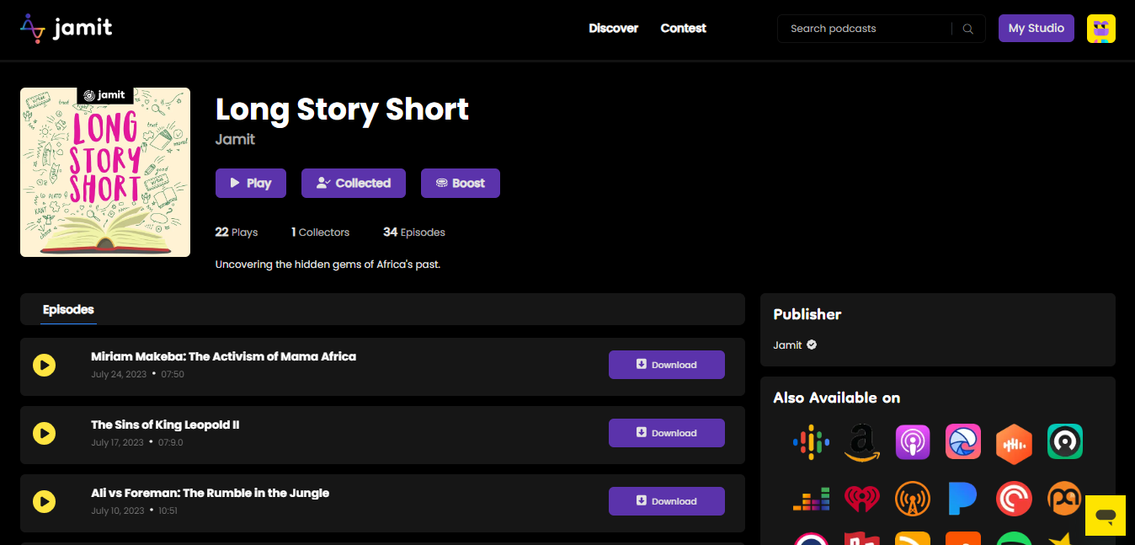Open the Amazon Music icon link
This screenshot has width=1135, height=545.
point(861,442)
